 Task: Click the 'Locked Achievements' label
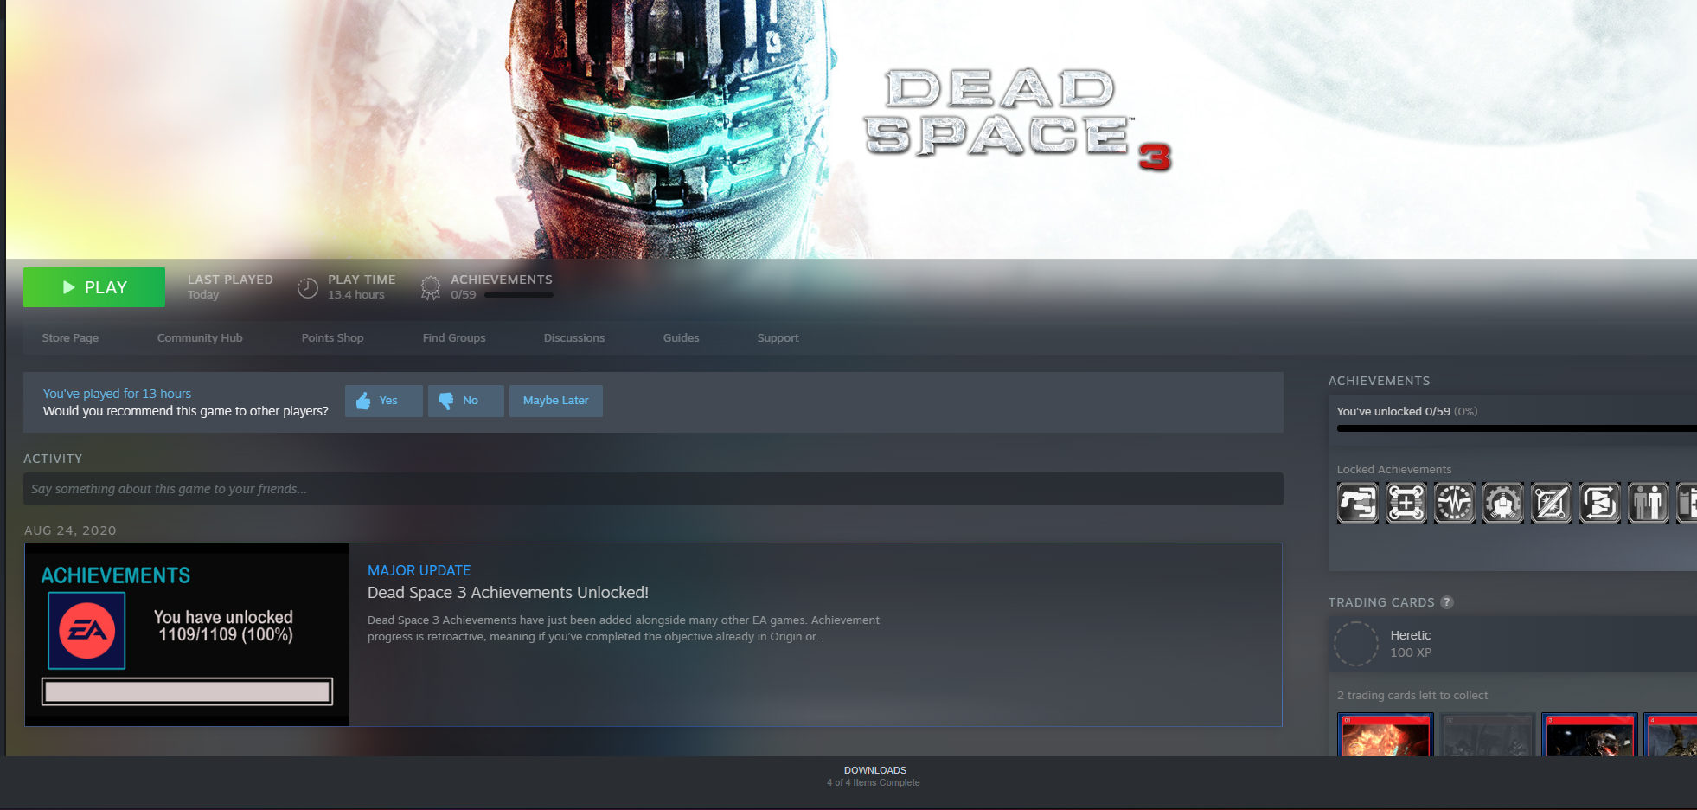click(x=1394, y=469)
